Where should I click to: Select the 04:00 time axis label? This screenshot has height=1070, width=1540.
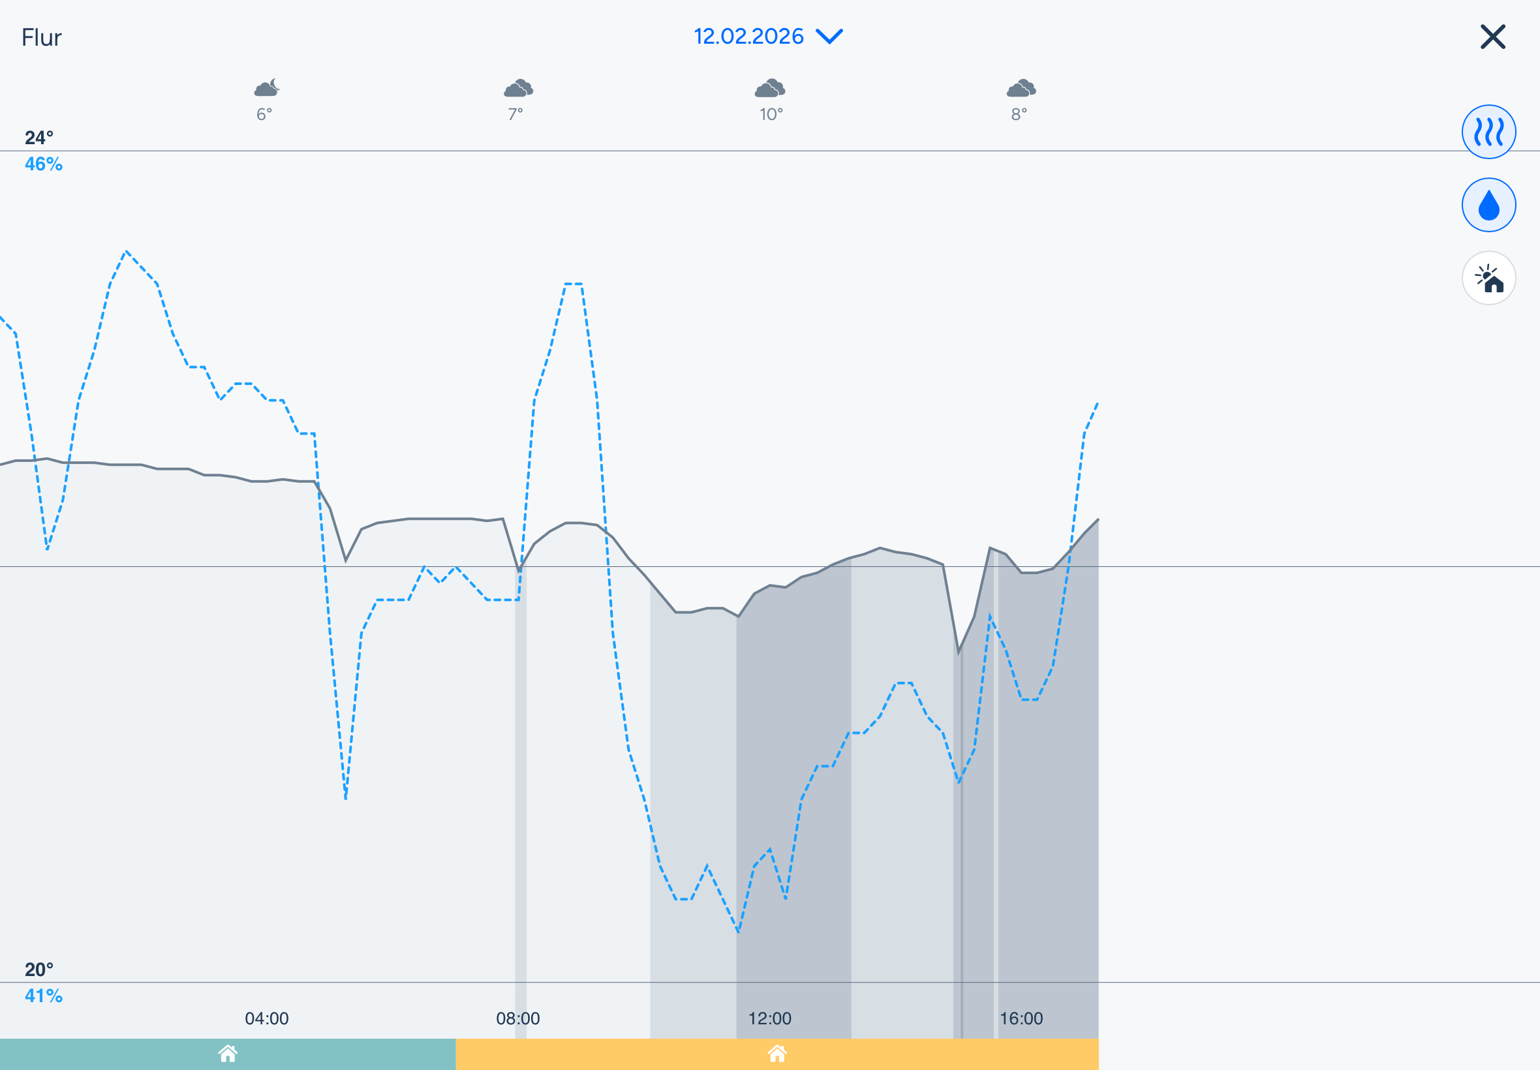(x=267, y=1018)
